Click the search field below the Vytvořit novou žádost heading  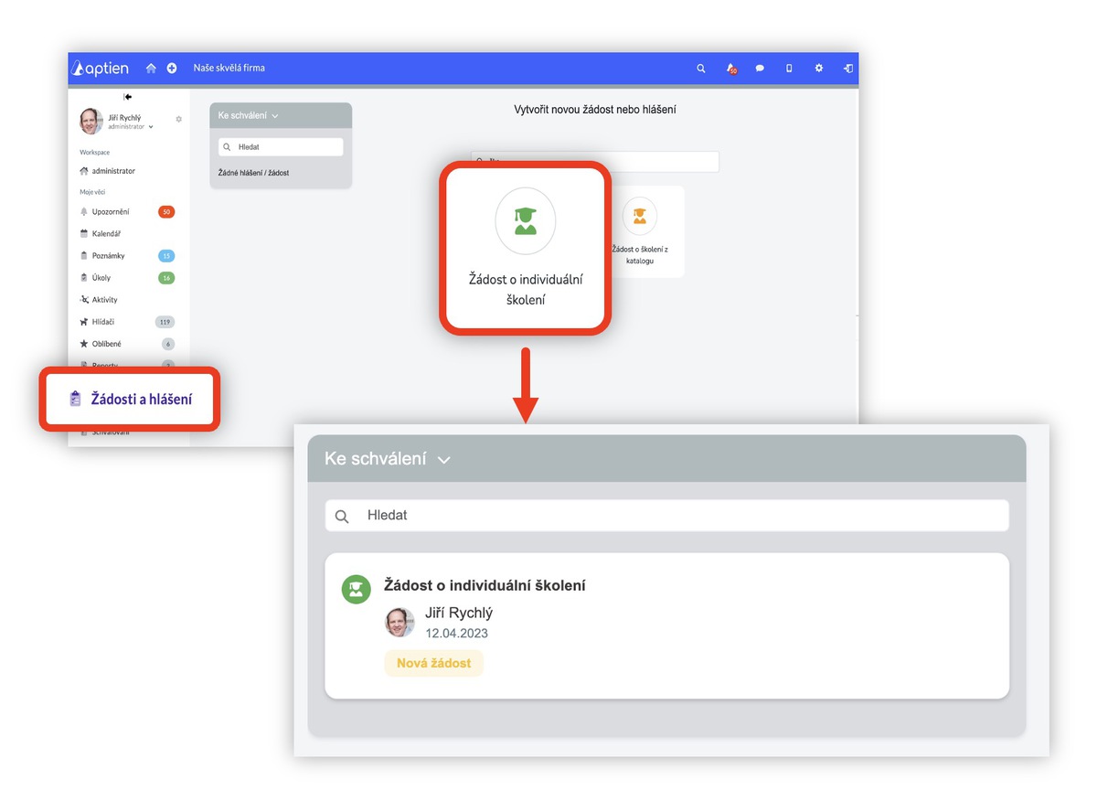pos(595,162)
